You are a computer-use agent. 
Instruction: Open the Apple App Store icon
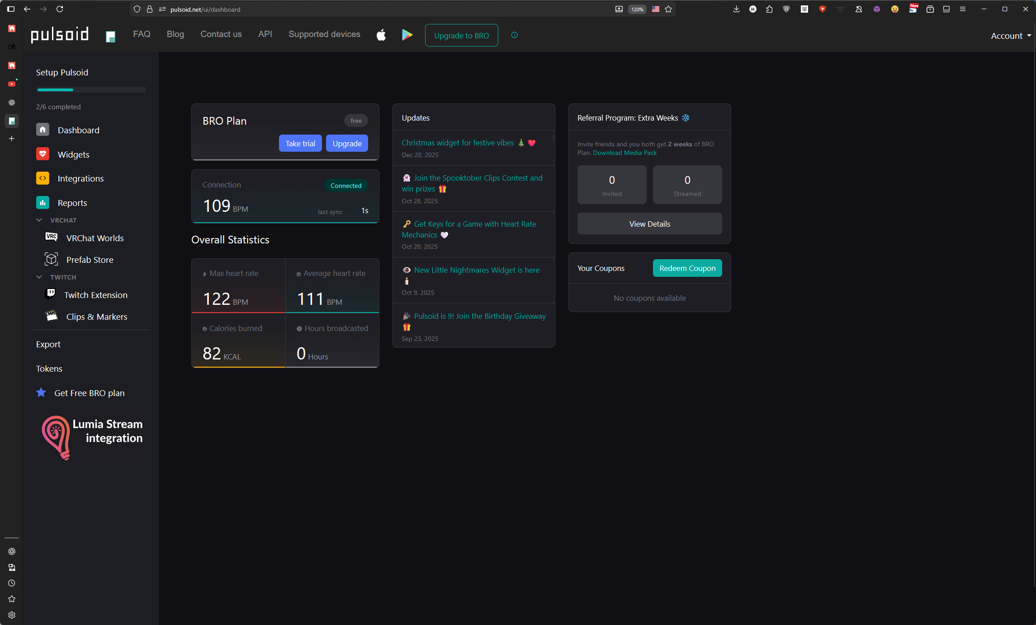pos(381,35)
